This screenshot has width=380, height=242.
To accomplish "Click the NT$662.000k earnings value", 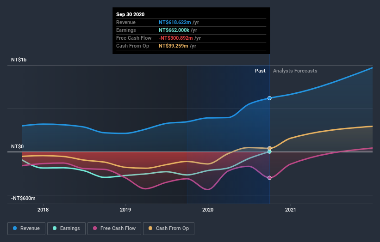I will pos(174,30).
